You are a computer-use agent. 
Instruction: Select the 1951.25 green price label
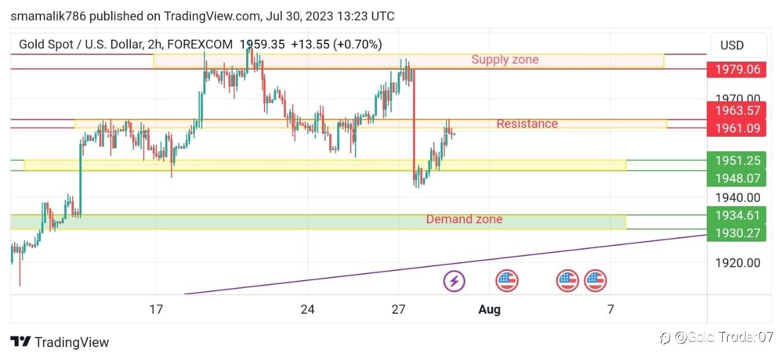coord(736,160)
